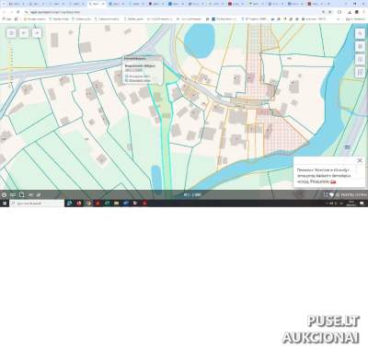Toggle fullscreen icon in bottom map bar

pyautogui.click(x=326, y=194)
